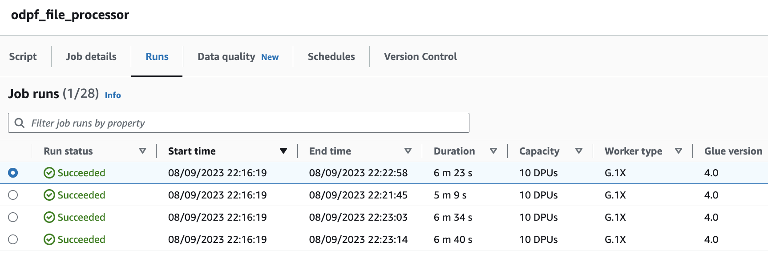Screen dimensions: 768x254
Task: Click the duration cell '6 m 40 s'
Action: pyautogui.click(x=453, y=239)
